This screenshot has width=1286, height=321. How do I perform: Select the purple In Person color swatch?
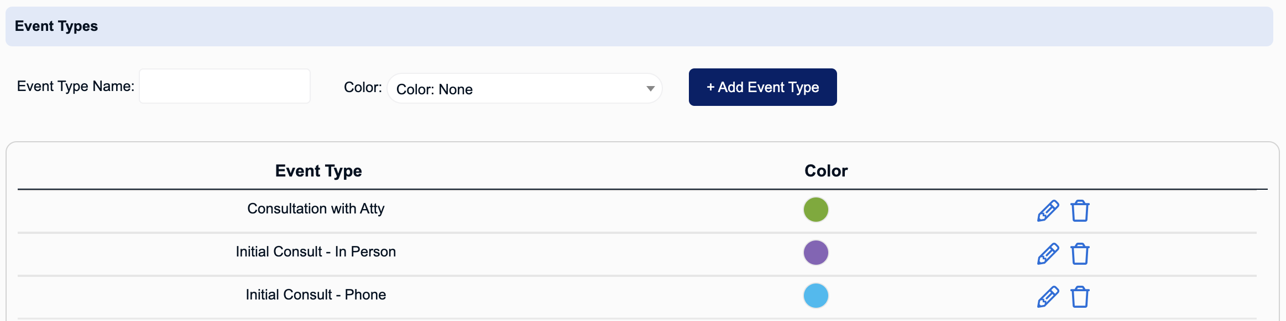point(815,253)
